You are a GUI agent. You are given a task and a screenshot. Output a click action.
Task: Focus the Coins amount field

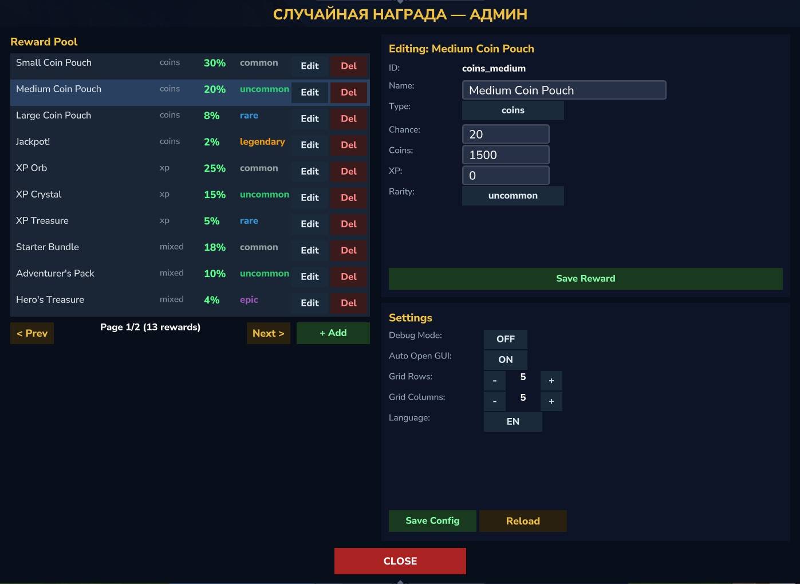506,155
